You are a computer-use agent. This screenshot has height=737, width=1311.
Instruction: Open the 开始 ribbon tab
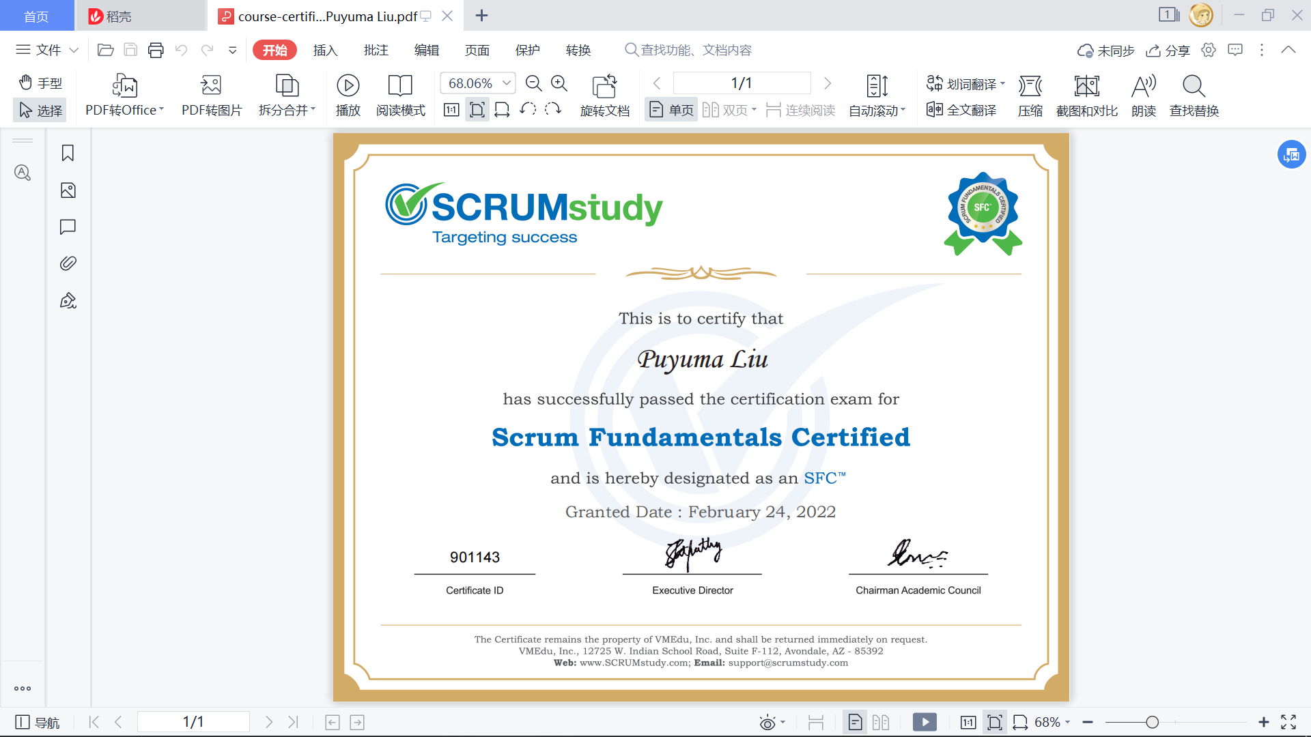(274, 50)
